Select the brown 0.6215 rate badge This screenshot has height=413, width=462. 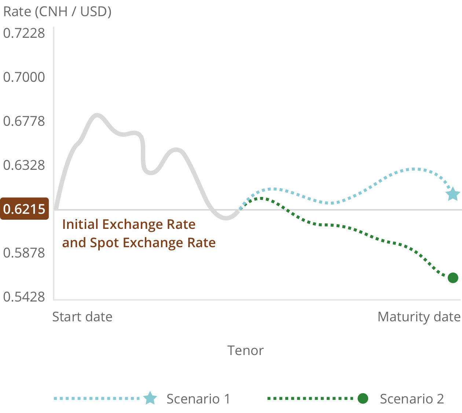tap(24, 209)
